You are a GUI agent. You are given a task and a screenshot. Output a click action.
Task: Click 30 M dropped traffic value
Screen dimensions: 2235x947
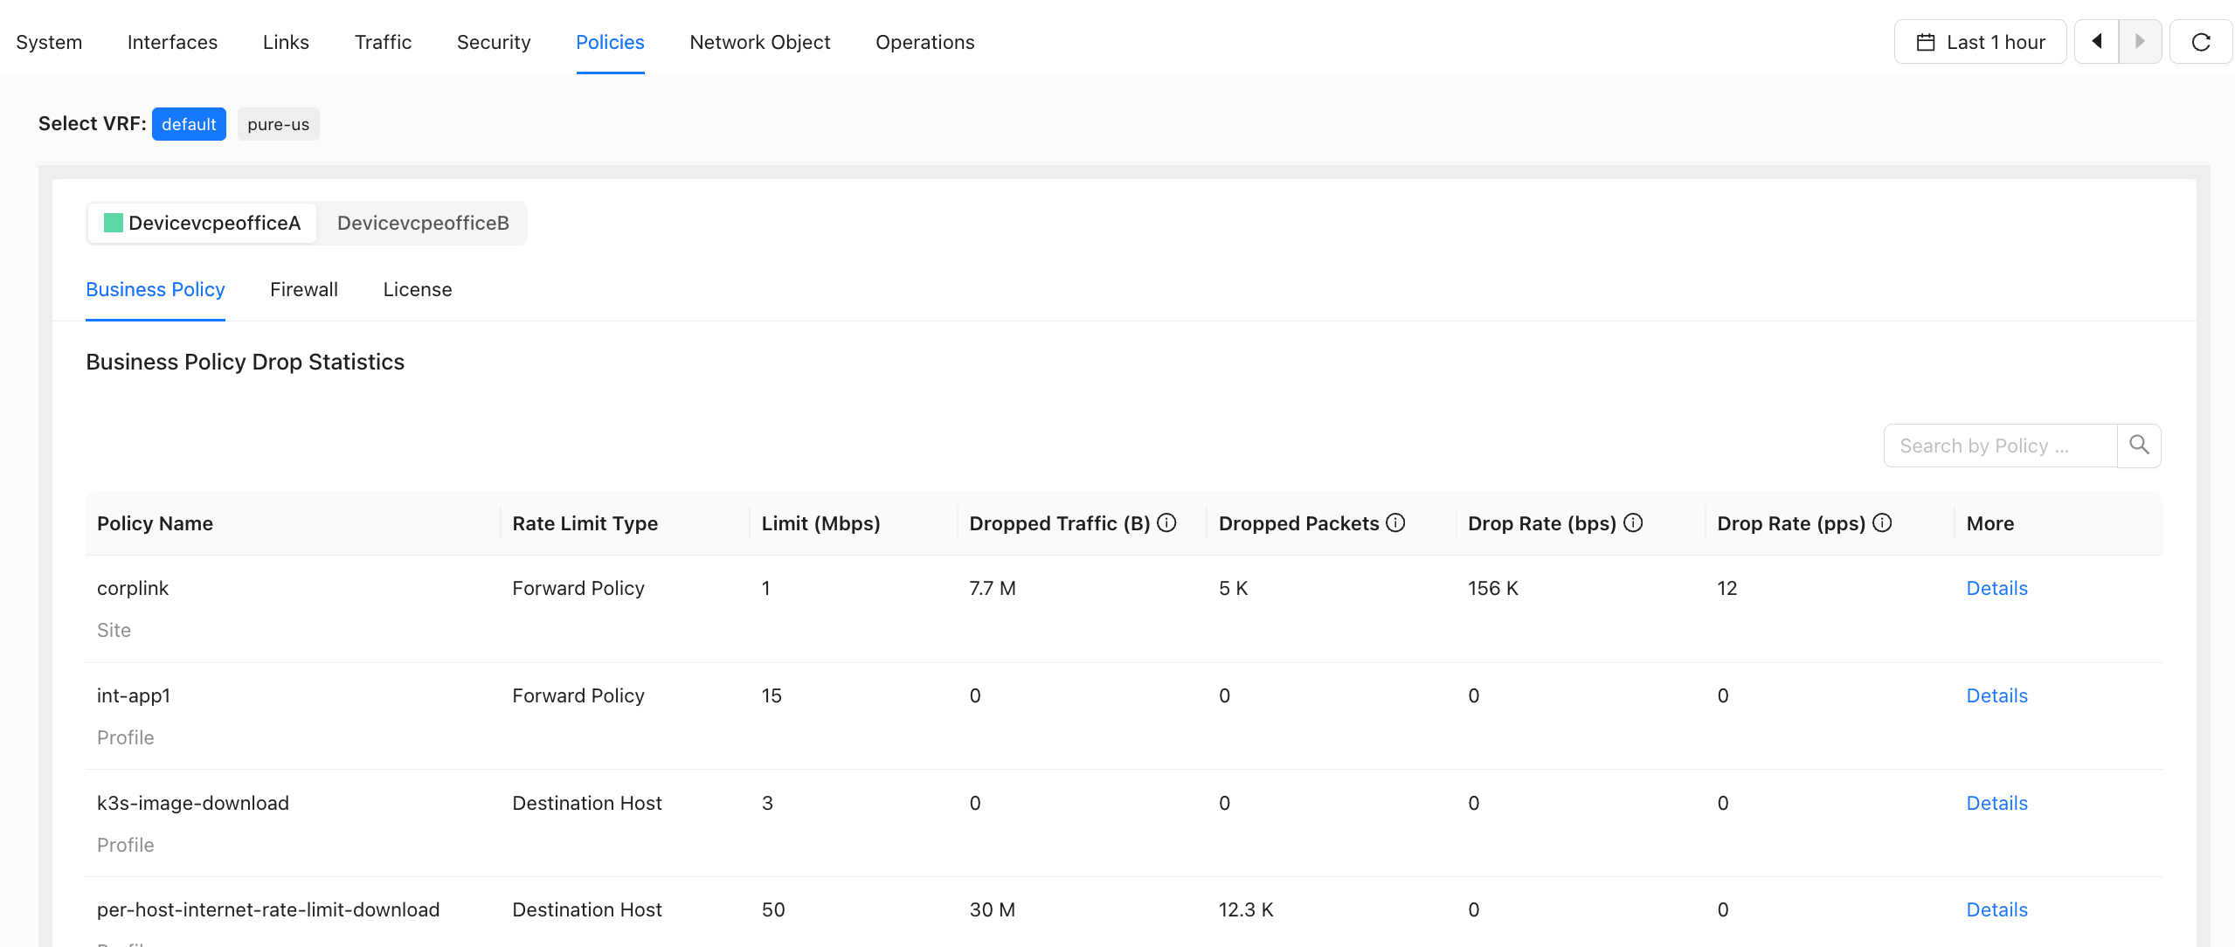tap(993, 909)
